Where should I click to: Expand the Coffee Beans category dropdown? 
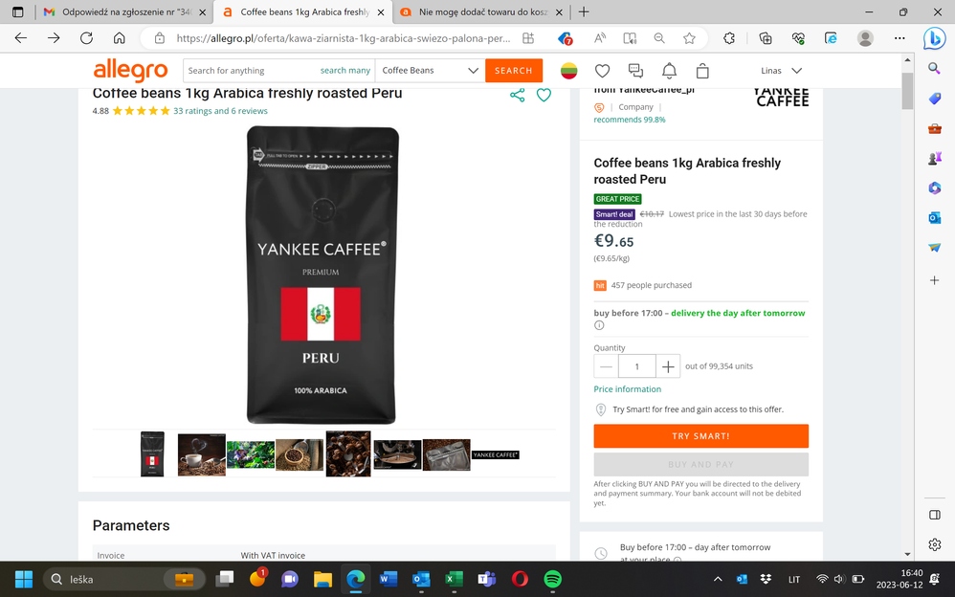click(x=430, y=71)
